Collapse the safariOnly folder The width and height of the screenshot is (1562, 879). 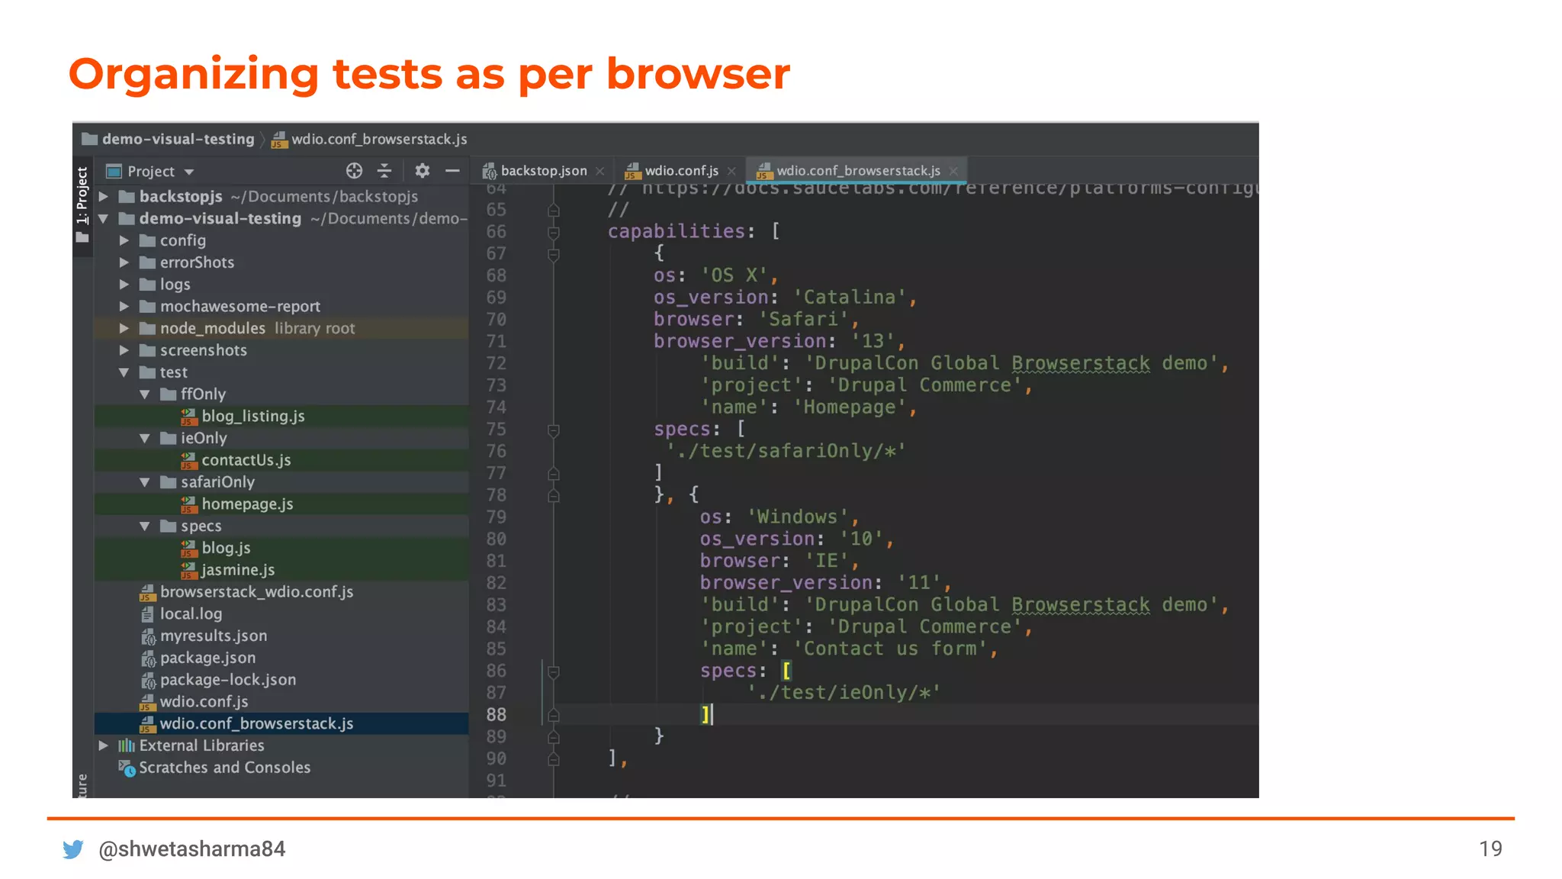[145, 482]
